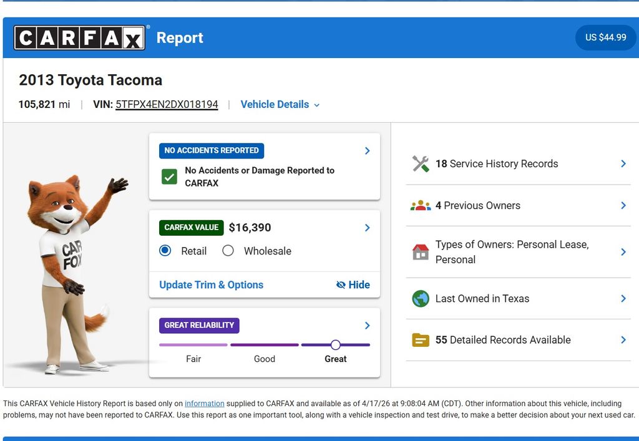Click the house Types of Owners icon
The width and height of the screenshot is (639, 441).
pyautogui.click(x=421, y=252)
